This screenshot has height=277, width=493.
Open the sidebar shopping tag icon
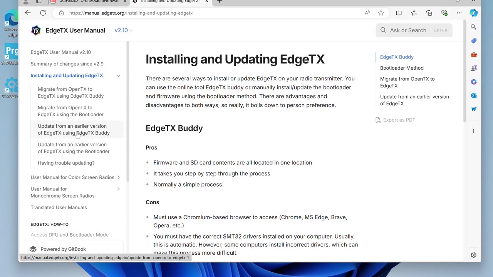[474, 41]
